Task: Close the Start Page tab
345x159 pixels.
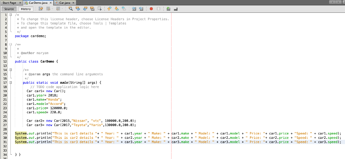Action: pos(20,3)
